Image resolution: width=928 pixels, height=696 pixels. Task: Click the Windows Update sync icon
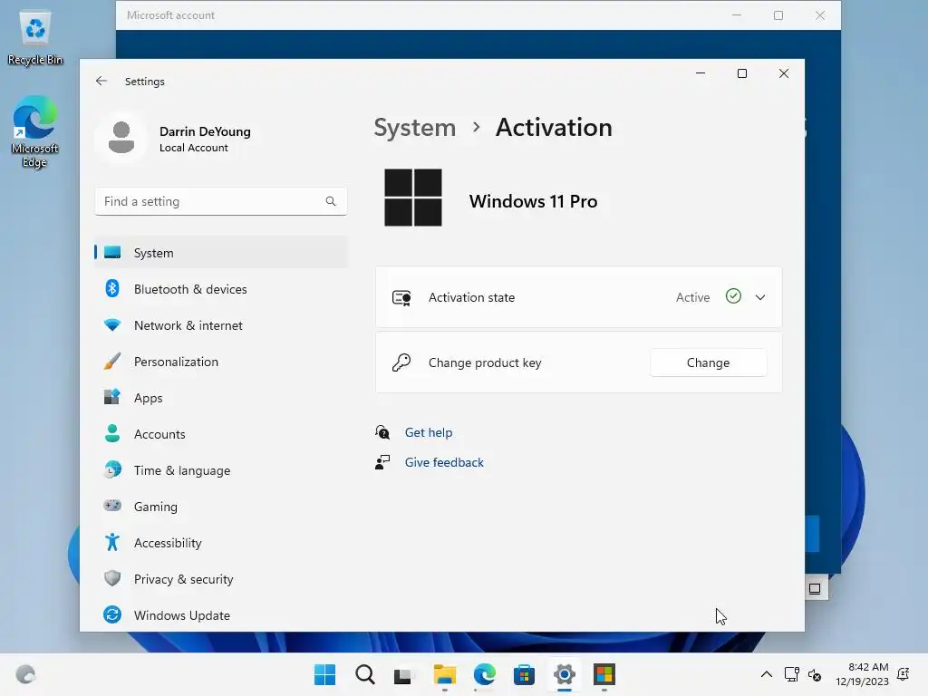(x=111, y=615)
